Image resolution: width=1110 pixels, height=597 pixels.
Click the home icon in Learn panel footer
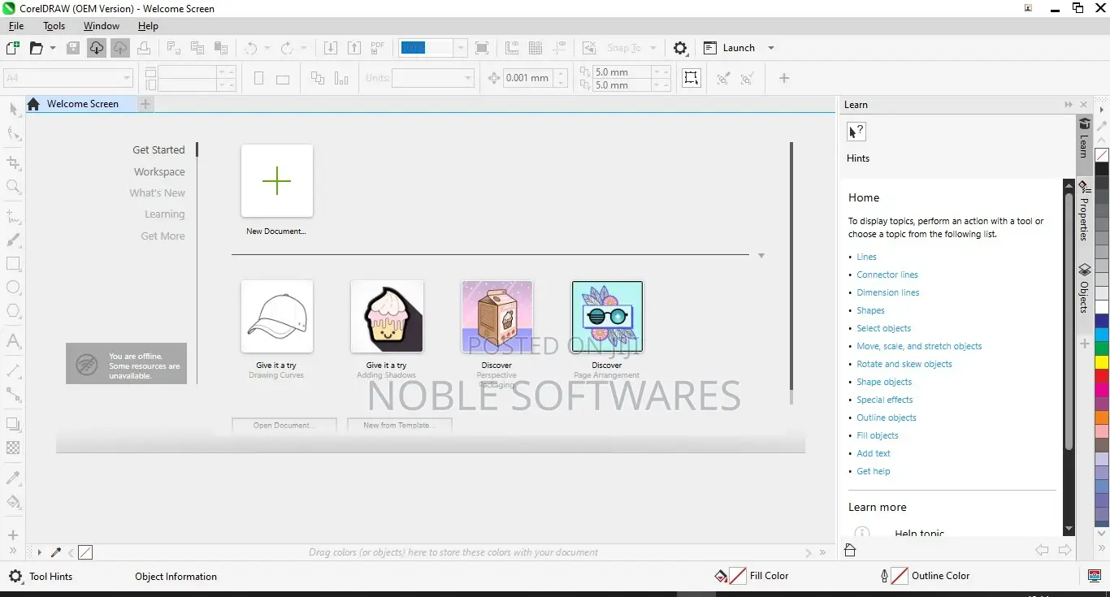tap(850, 551)
